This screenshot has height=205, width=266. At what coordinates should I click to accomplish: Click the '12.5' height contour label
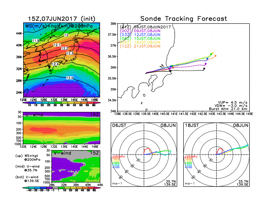(x=70, y=78)
